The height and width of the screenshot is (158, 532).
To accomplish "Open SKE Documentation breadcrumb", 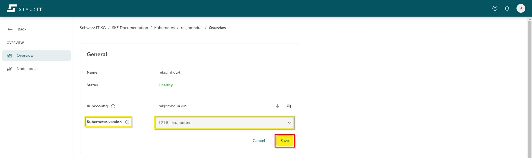I will (x=130, y=28).
